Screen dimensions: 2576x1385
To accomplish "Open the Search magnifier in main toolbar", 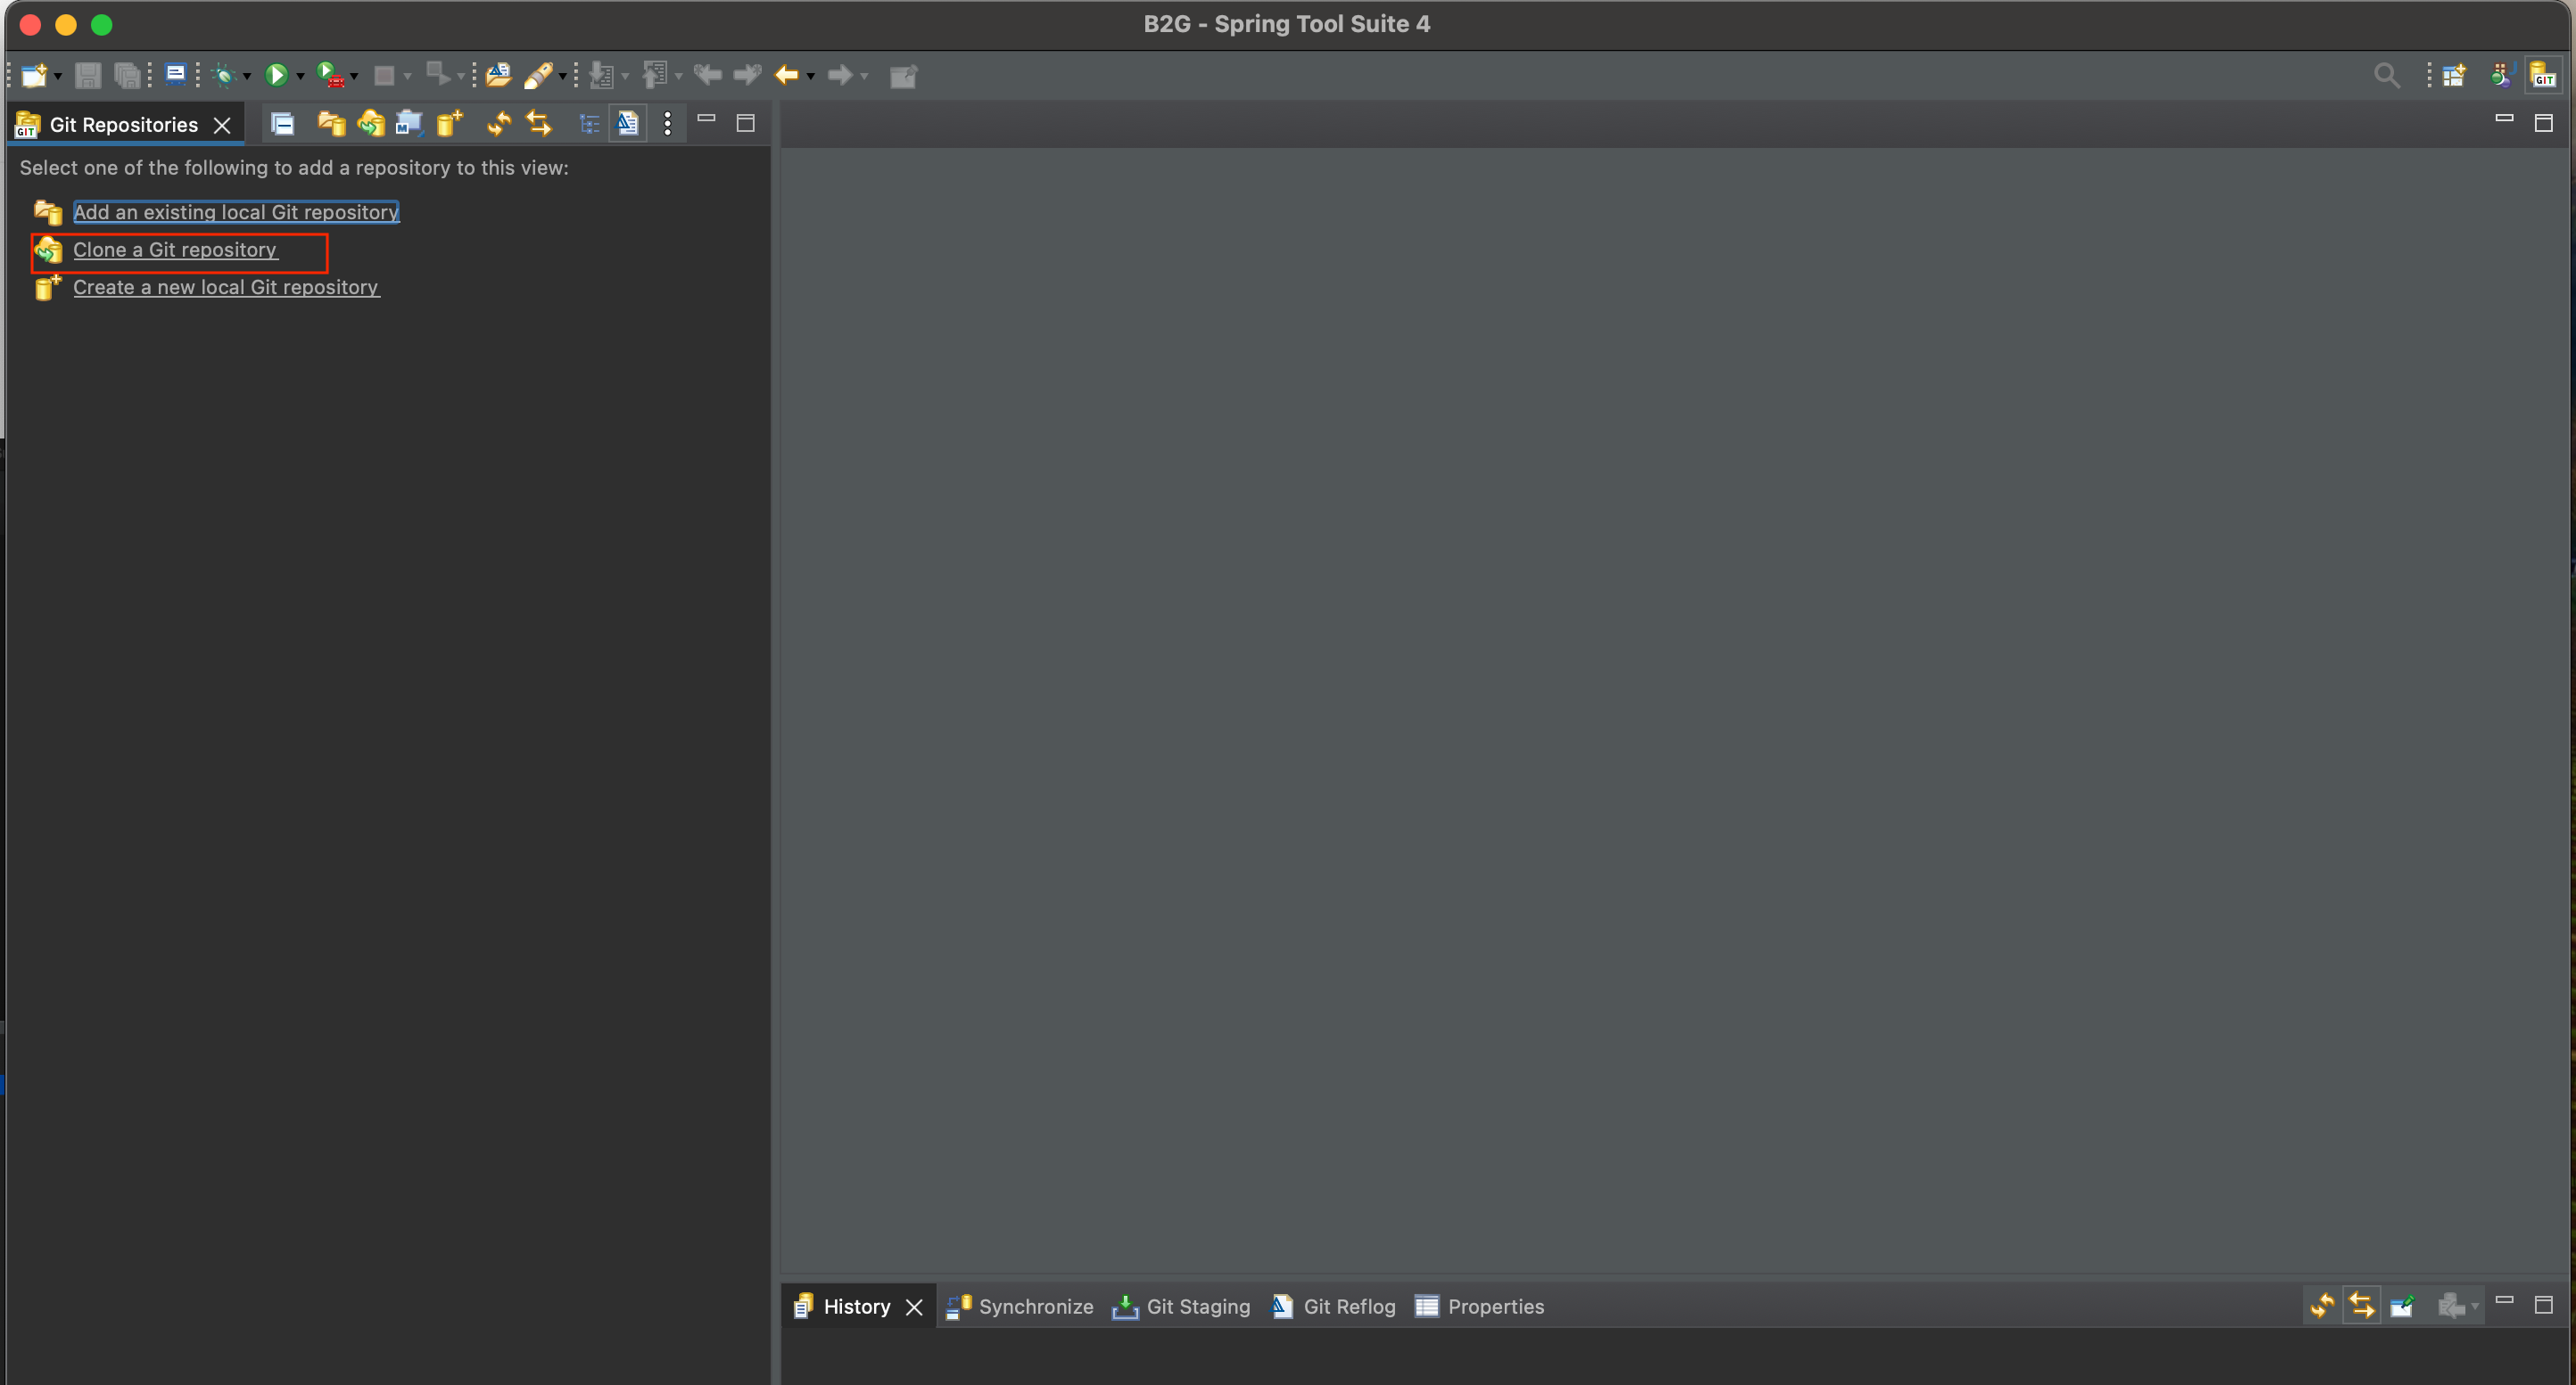I will tap(2386, 75).
